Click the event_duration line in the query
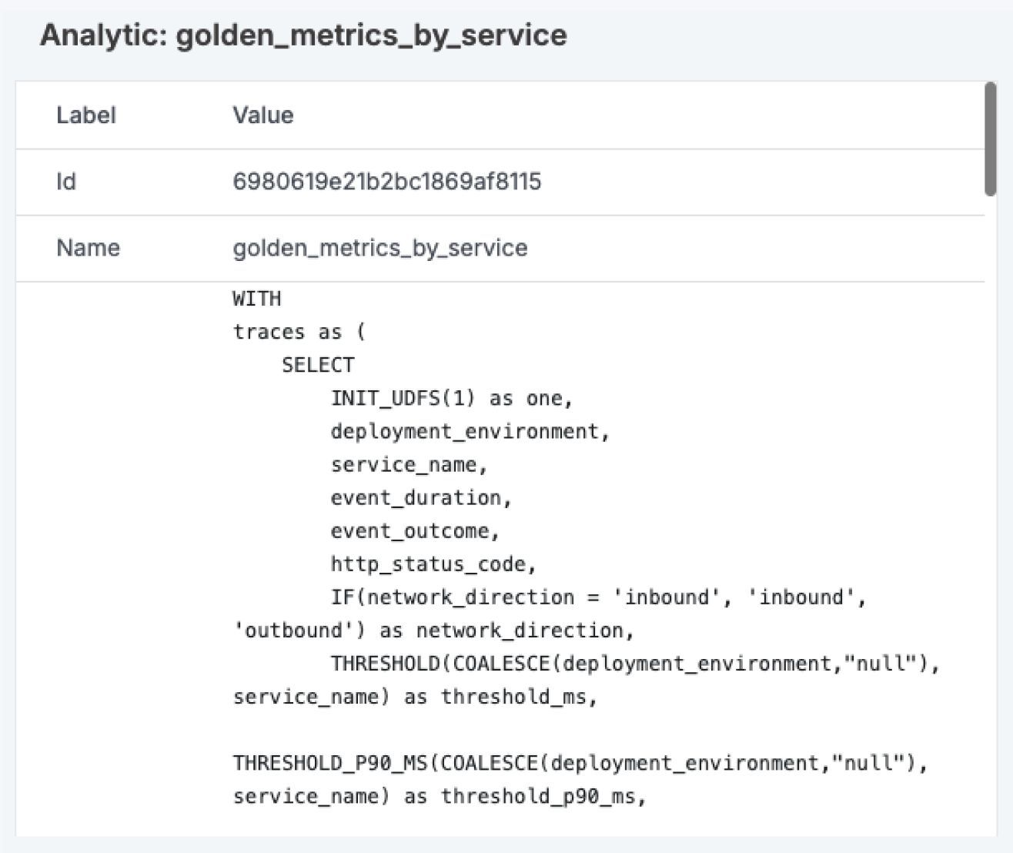This screenshot has height=853, width=1013. click(x=422, y=497)
